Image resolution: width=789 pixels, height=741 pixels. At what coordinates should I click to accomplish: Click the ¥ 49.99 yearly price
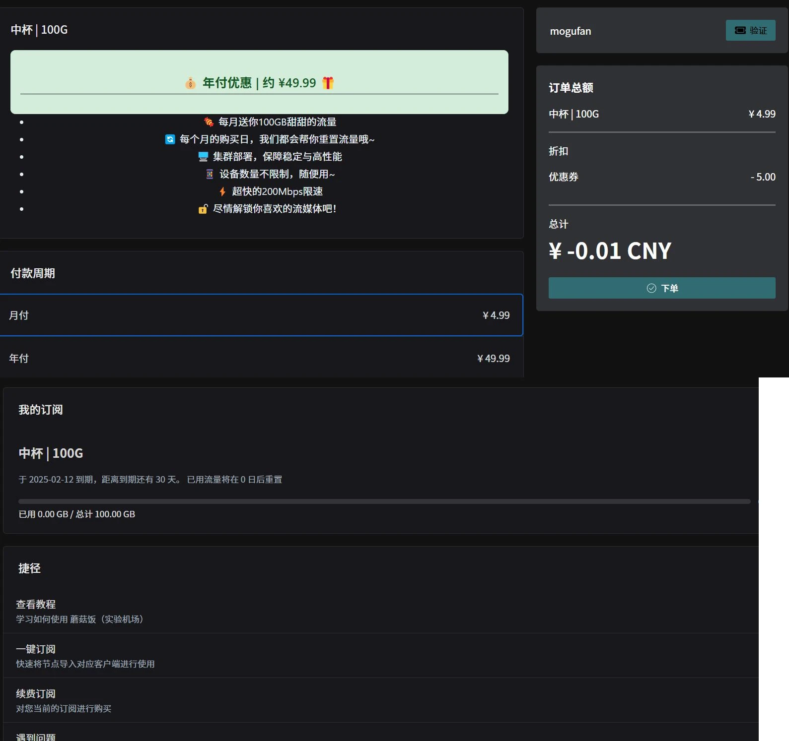[x=493, y=358]
